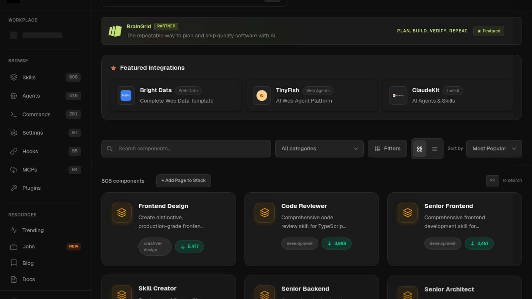Image resolution: width=532 pixels, height=299 pixels.
Task: Open the Filters panel
Action: click(387, 149)
